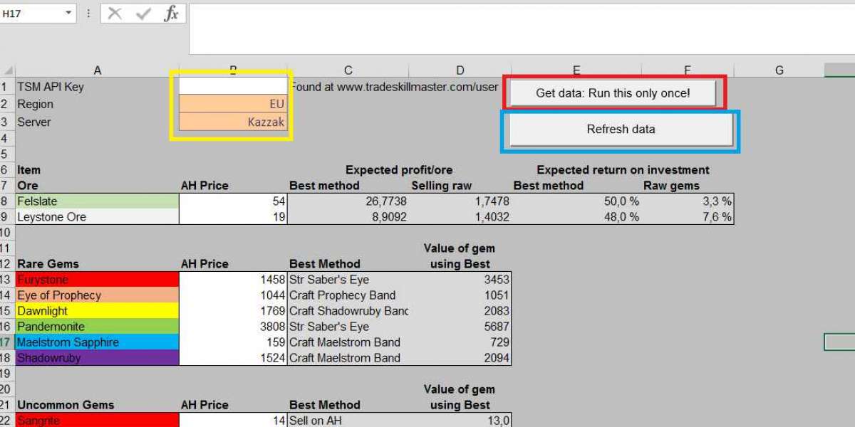Expand the Name Box dropdown arrow
855x427 pixels.
[68, 14]
